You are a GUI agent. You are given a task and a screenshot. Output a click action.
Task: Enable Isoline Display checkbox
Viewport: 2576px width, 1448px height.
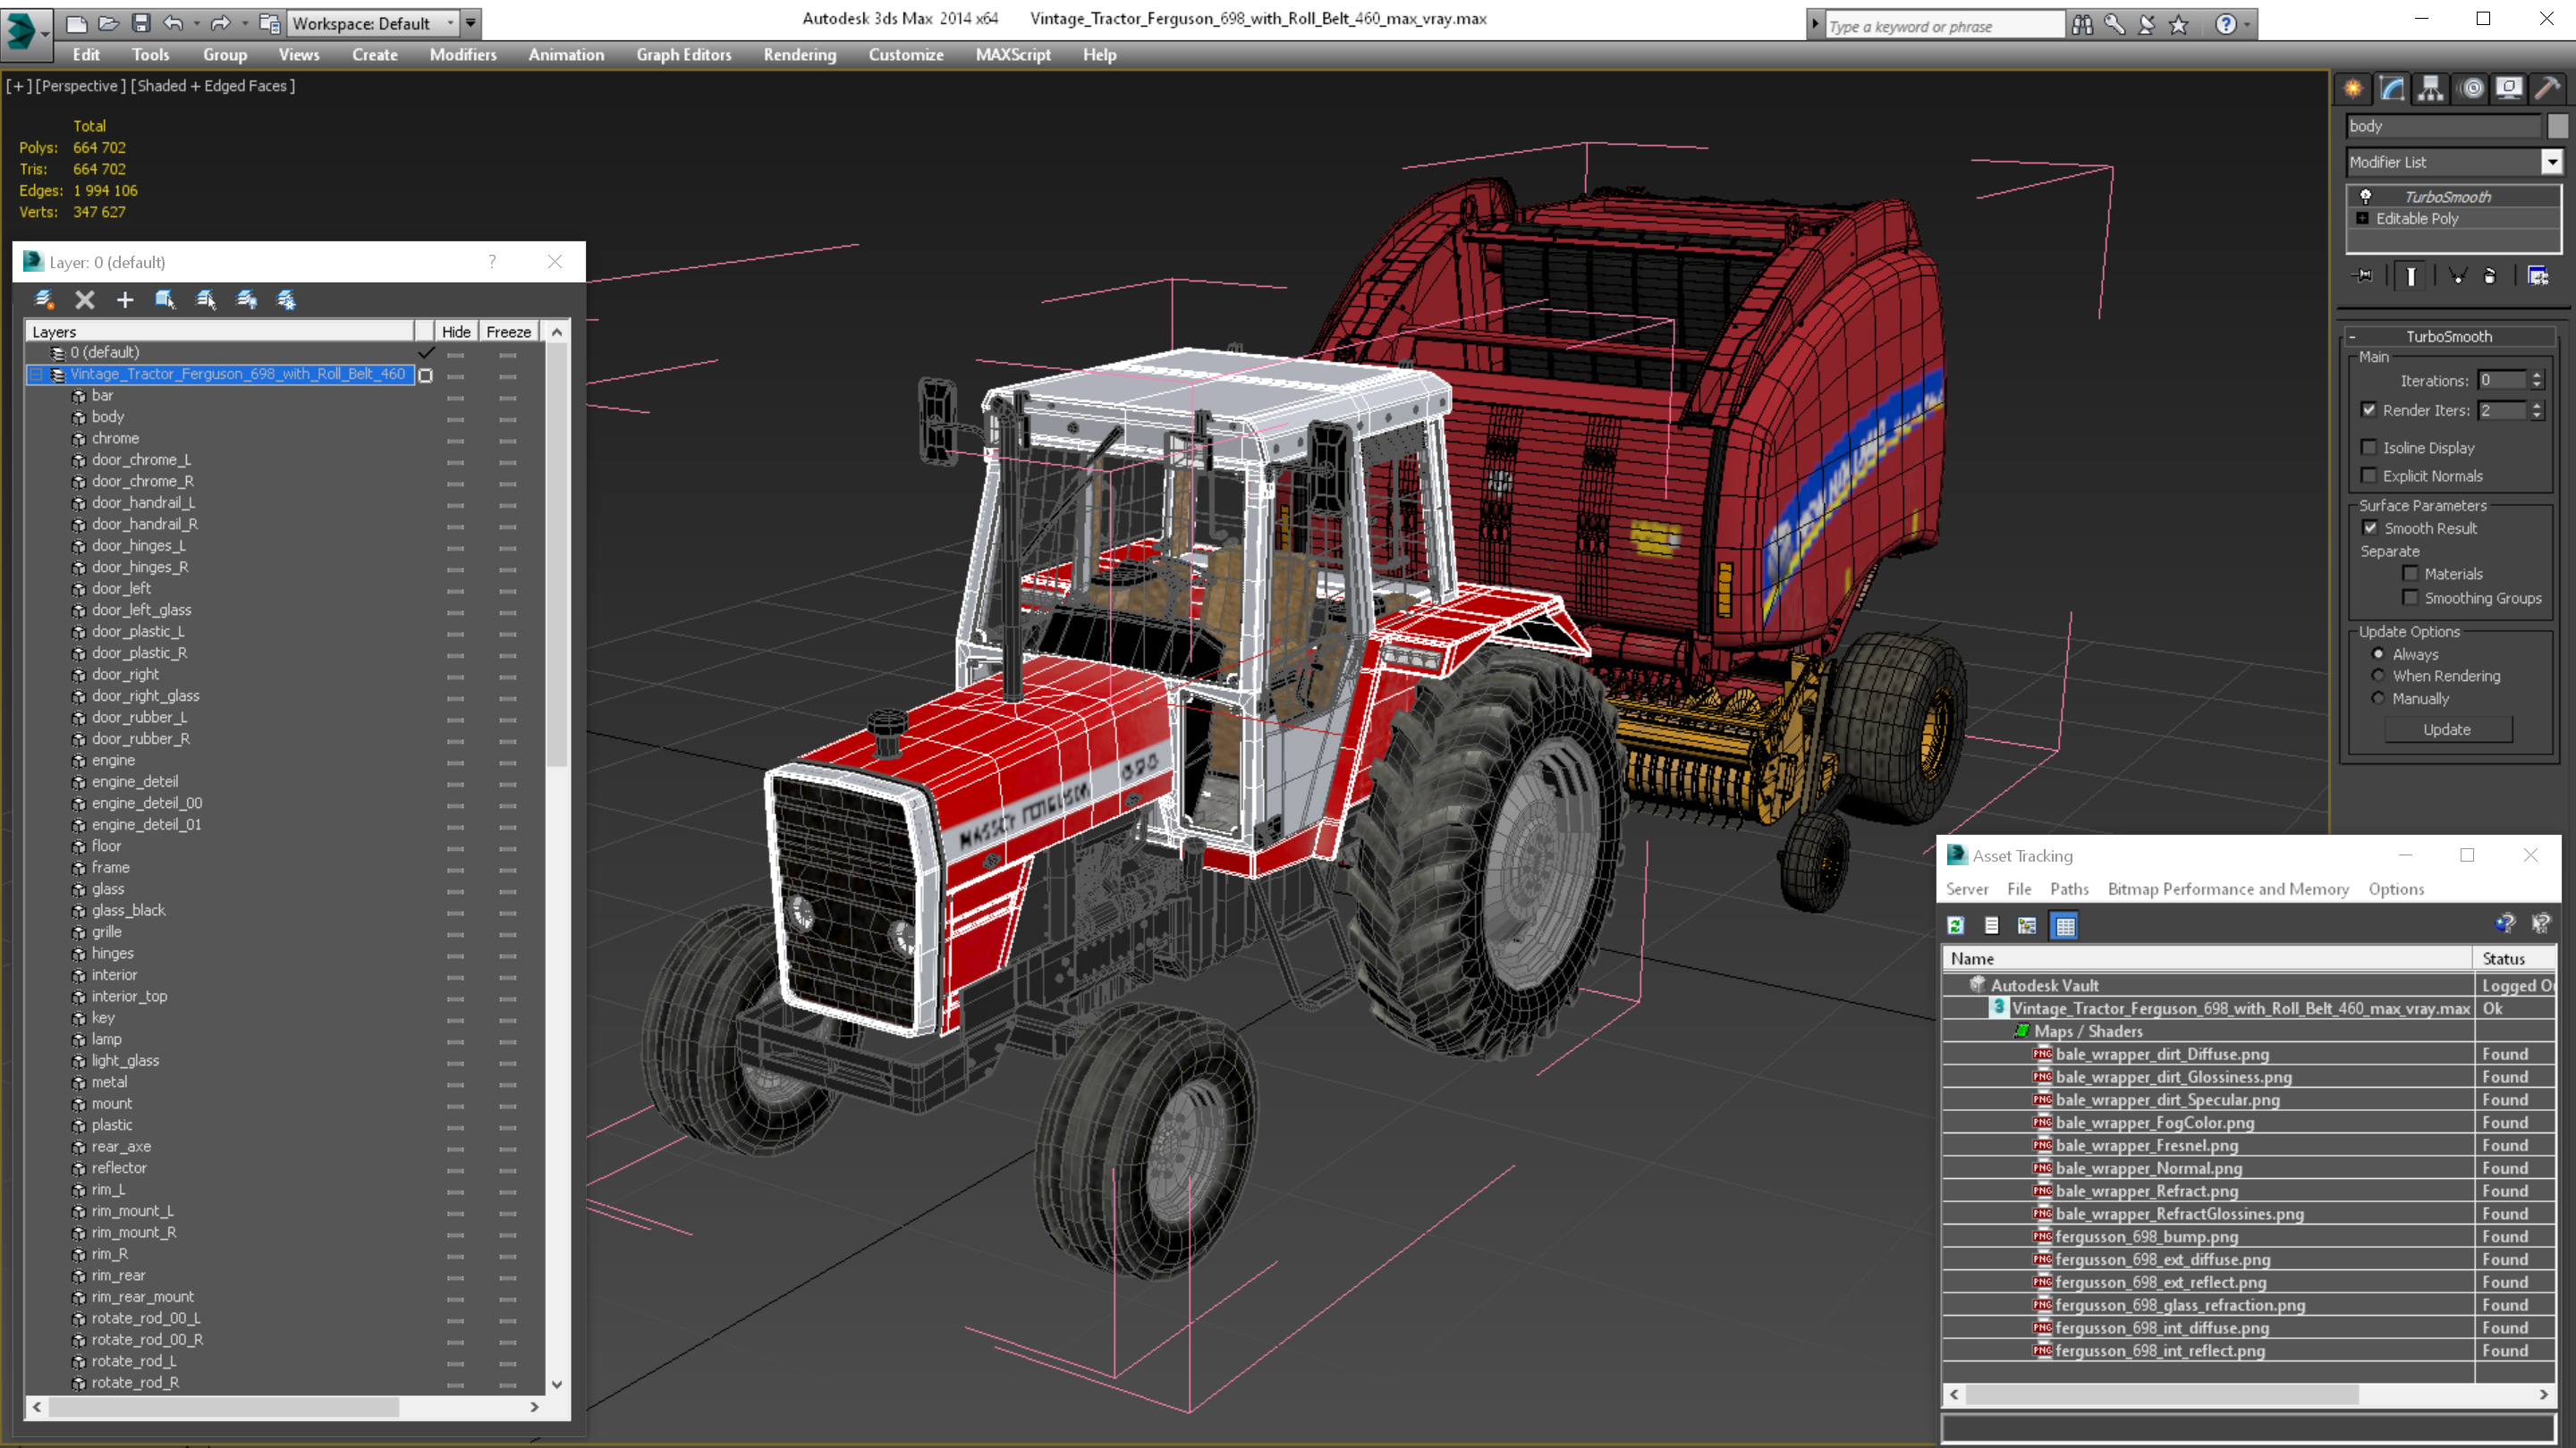tap(2368, 448)
